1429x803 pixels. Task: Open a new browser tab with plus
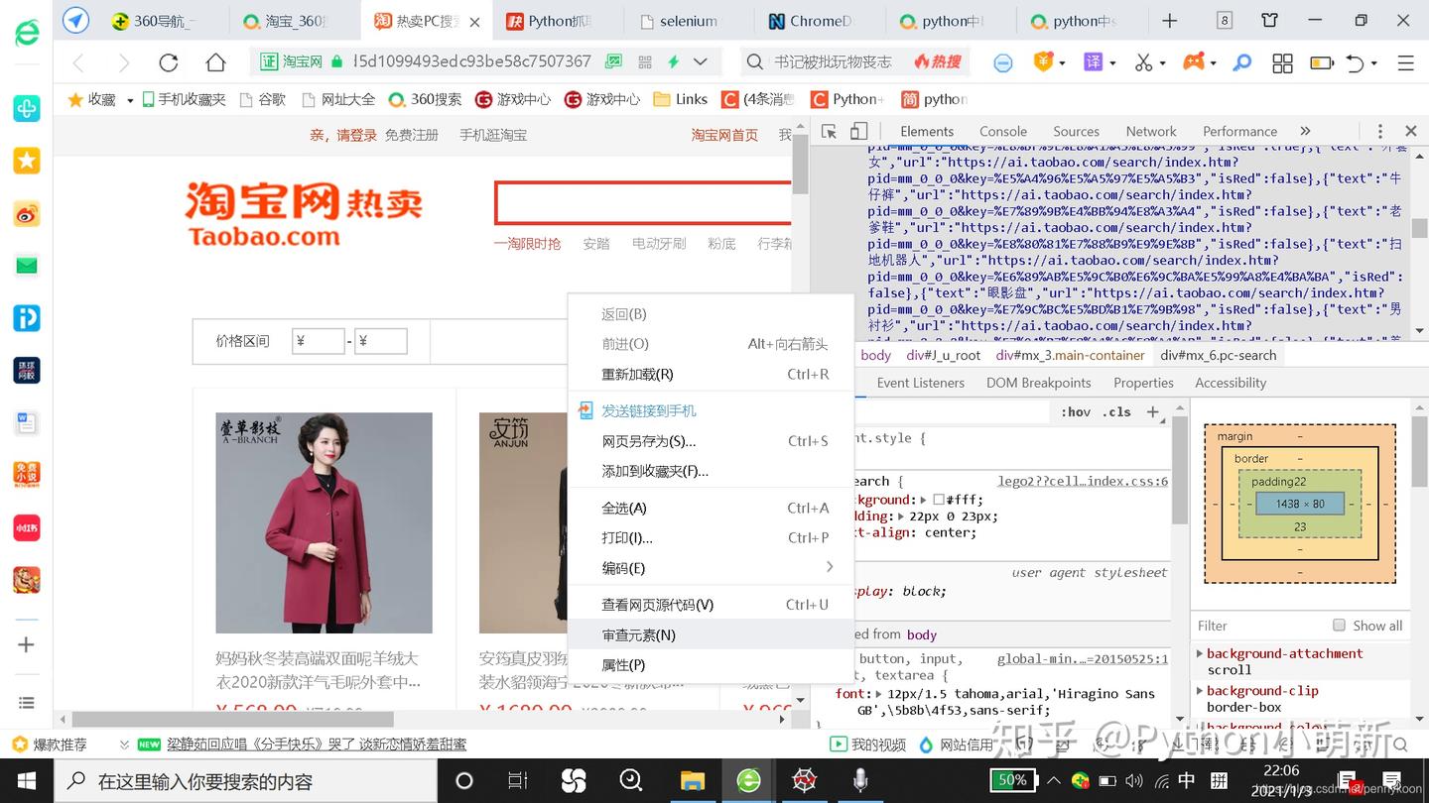1170,21
